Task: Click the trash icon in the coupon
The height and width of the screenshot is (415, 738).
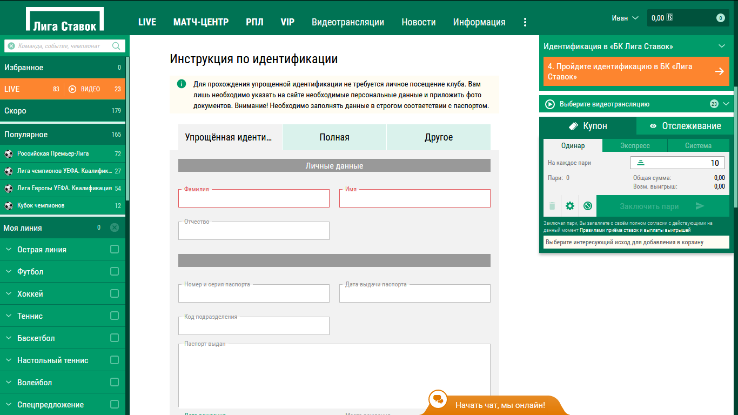Action: point(552,206)
